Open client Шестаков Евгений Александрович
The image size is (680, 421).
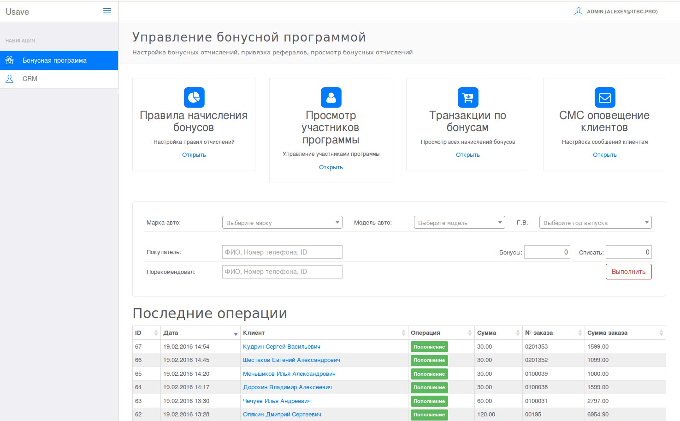tap(291, 360)
